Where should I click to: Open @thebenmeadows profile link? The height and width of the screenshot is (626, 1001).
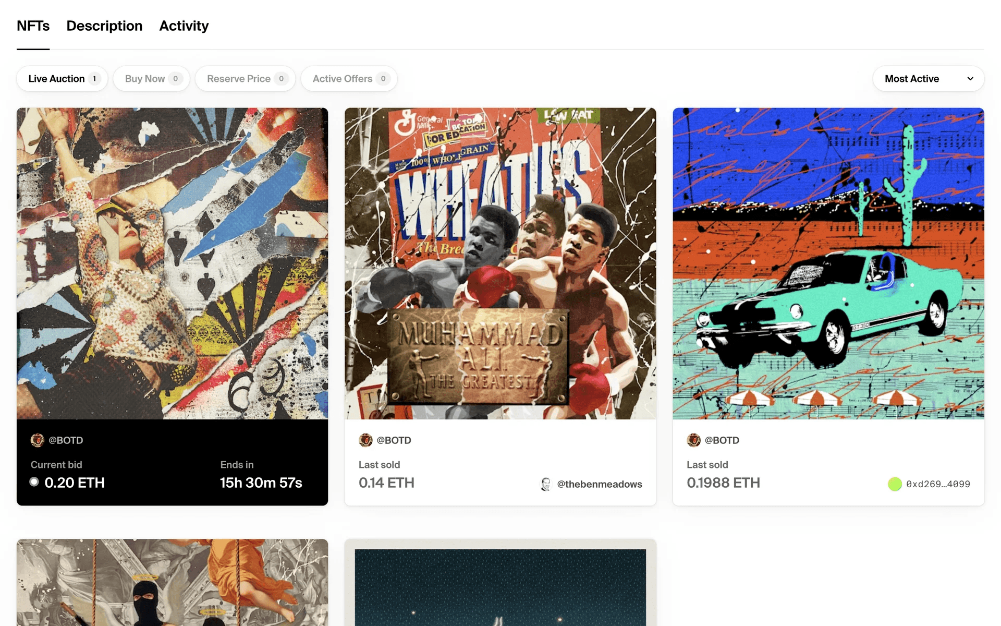click(x=600, y=484)
